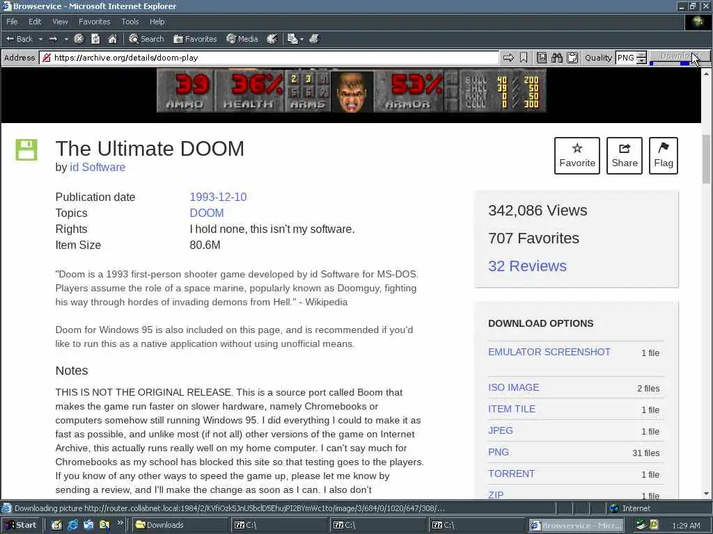Open the Help menu
Screen dimensions: 713x534
click(x=157, y=22)
